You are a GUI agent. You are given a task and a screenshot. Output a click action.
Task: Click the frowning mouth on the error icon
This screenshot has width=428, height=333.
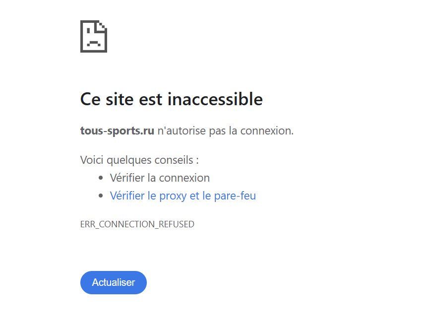point(94,43)
